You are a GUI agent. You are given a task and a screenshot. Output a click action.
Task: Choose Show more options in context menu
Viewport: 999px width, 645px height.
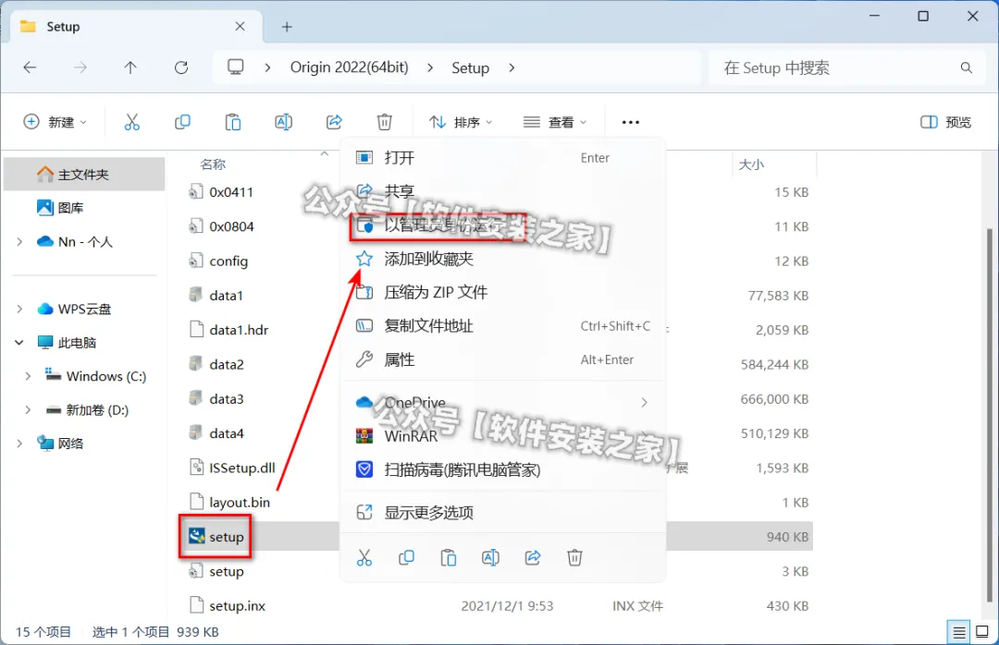coord(504,513)
